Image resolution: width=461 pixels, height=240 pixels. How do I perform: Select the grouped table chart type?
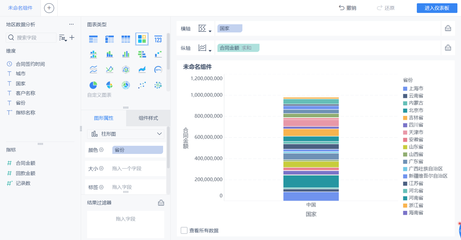click(93, 39)
